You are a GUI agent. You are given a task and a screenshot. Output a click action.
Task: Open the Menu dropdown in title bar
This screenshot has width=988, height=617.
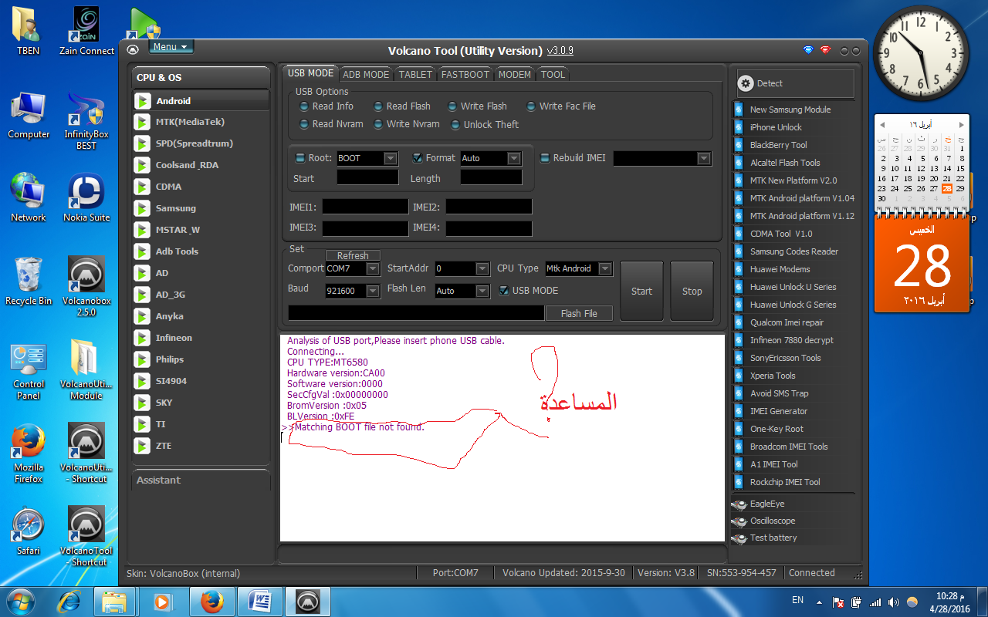171,47
